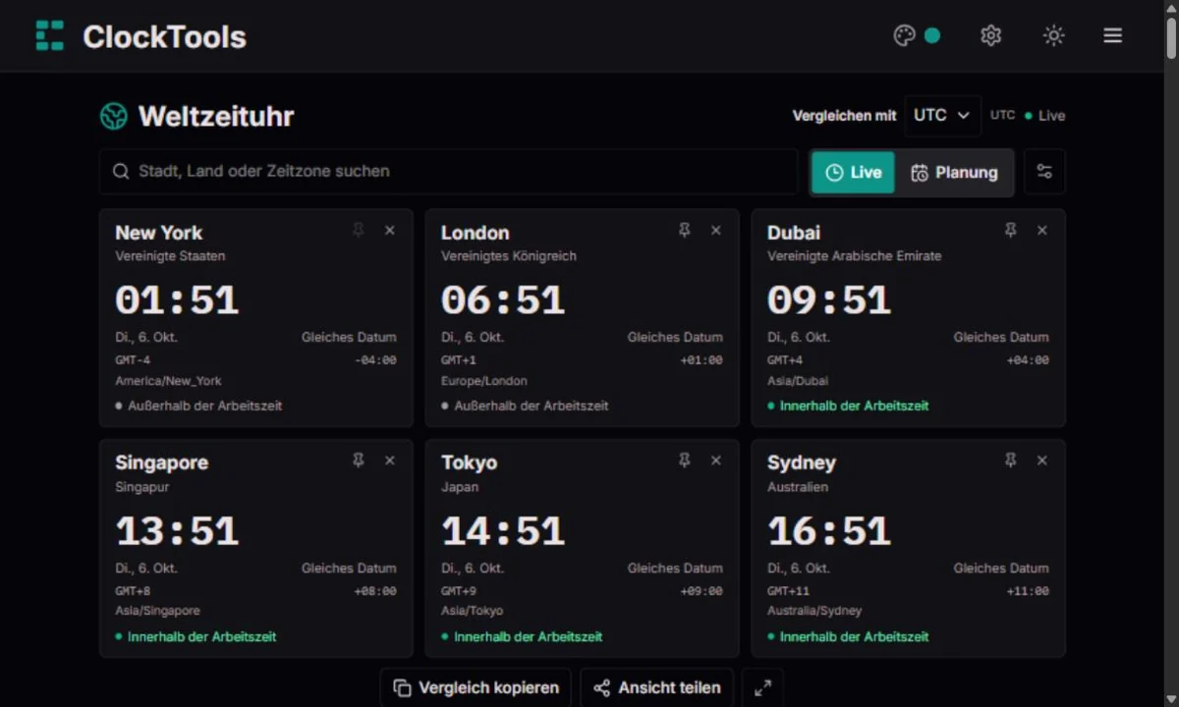Click Asia/Singapore timezone text

157,611
